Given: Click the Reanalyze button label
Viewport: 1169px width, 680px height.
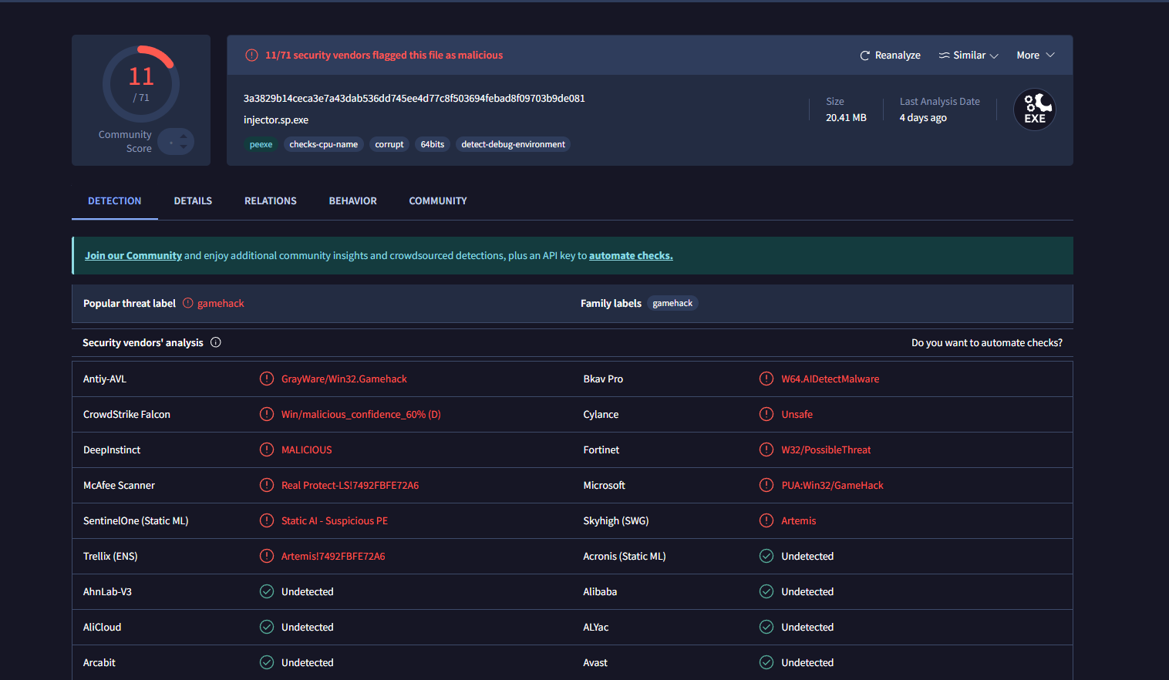Looking at the screenshot, I should click(898, 56).
